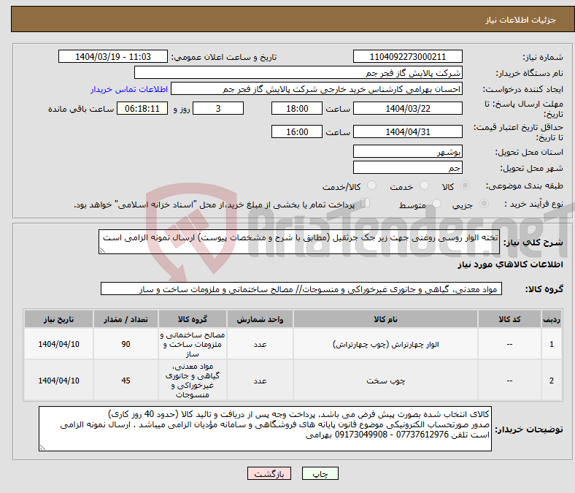Click the اطلاعات کالاهای مورد نیاز section heading
The image size is (575, 493).
tap(510, 264)
